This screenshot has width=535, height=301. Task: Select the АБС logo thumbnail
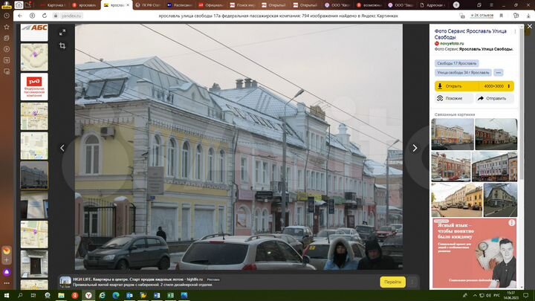(x=34, y=32)
